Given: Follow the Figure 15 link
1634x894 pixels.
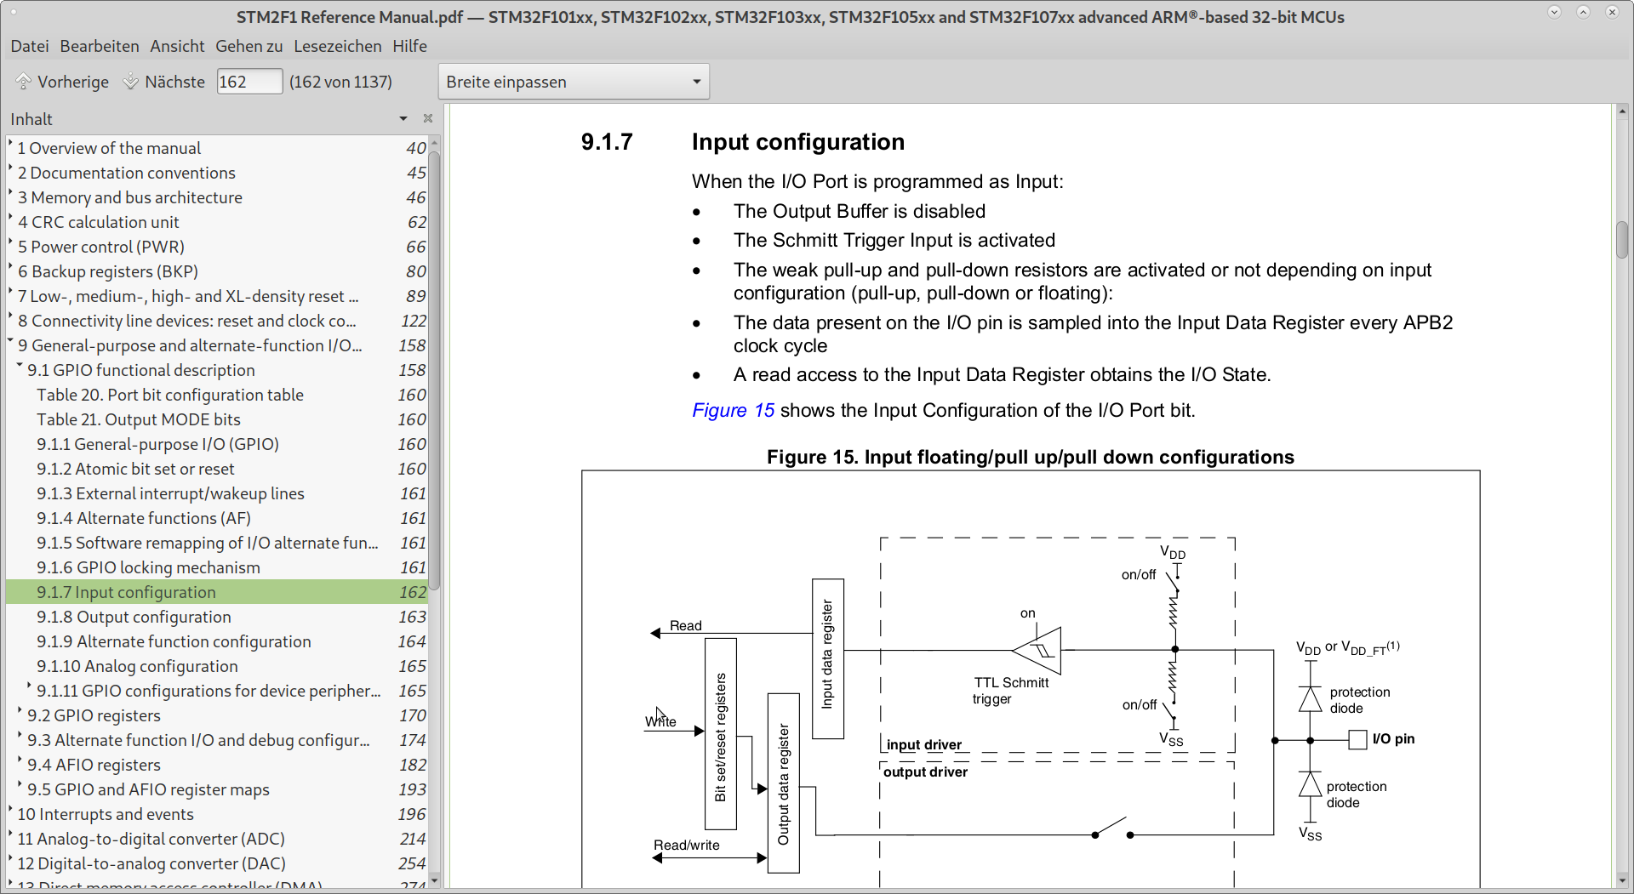Looking at the screenshot, I should point(733,410).
